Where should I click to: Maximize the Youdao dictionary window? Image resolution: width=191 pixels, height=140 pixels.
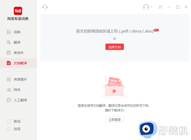click(x=178, y=7)
